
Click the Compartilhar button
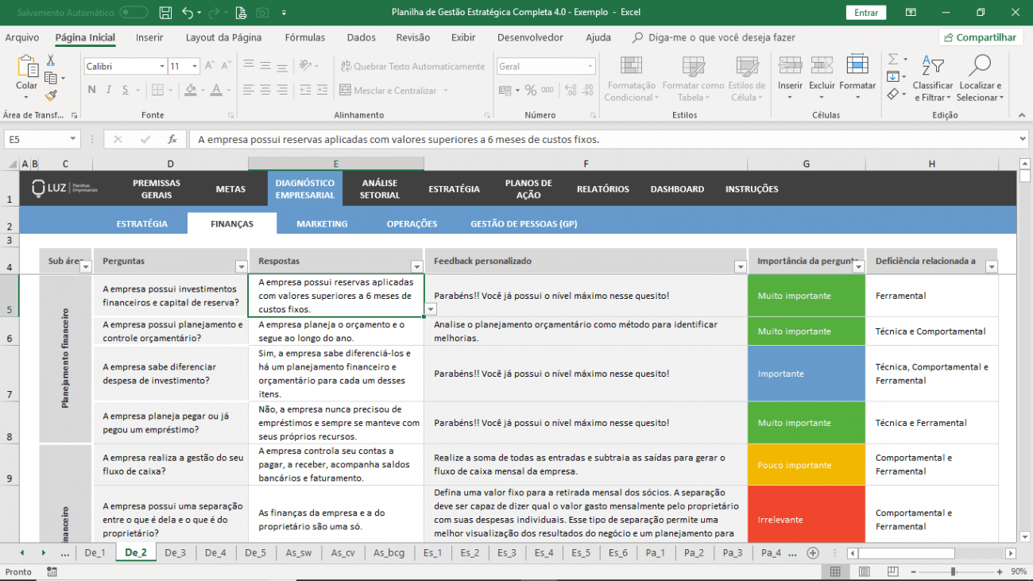point(980,37)
